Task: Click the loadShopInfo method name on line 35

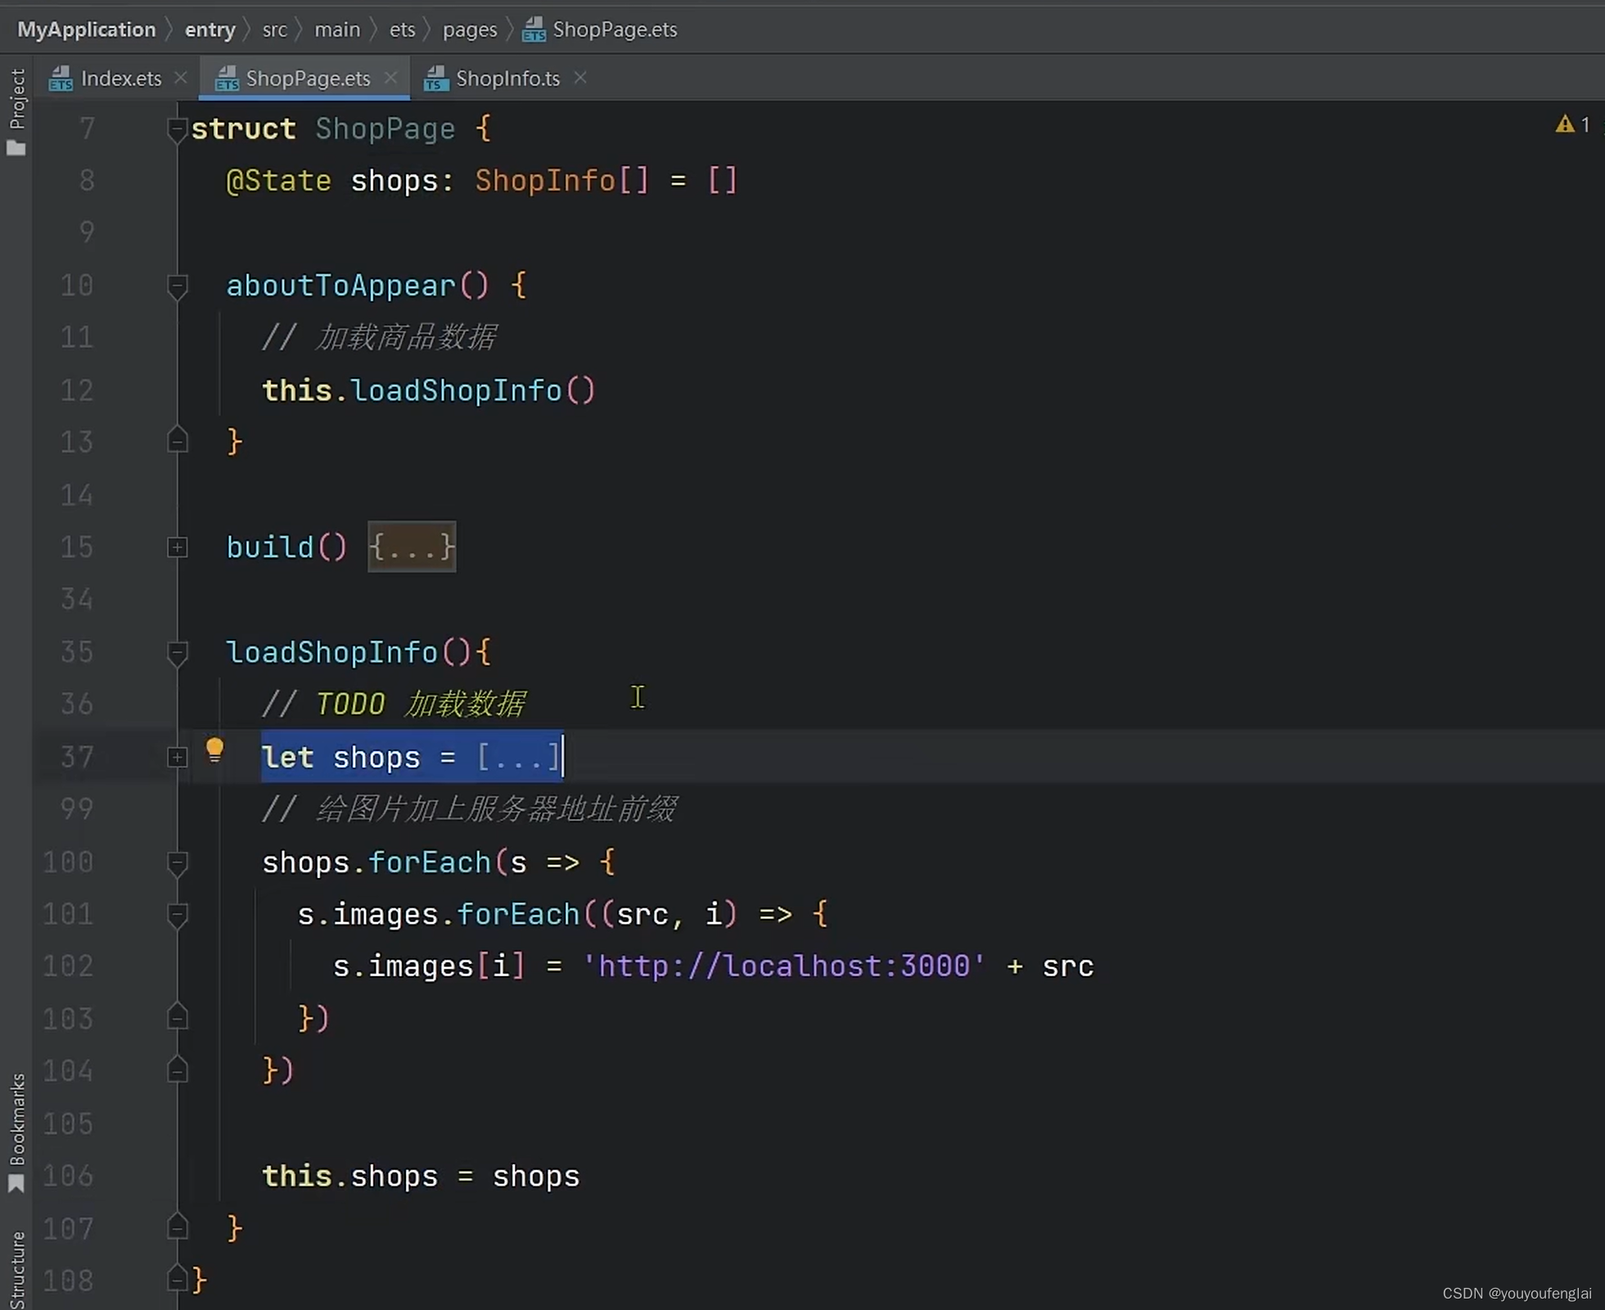Action: coord(331,652)
